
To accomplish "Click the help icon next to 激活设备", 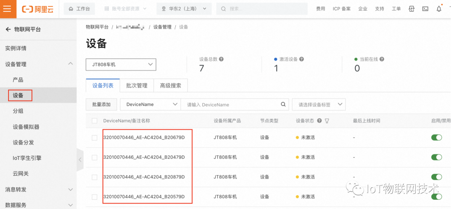I will coord(301,59).
